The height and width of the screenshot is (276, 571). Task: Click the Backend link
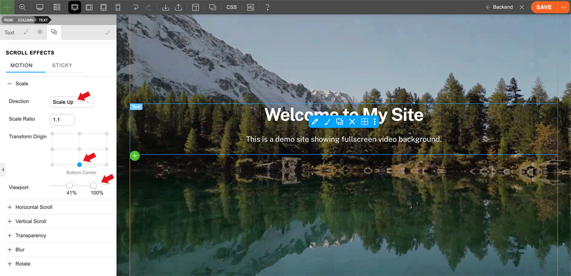click(499, 7)
